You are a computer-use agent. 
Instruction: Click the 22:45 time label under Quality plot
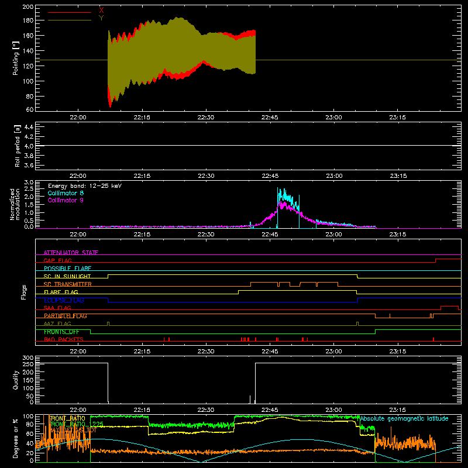[270, 410]
